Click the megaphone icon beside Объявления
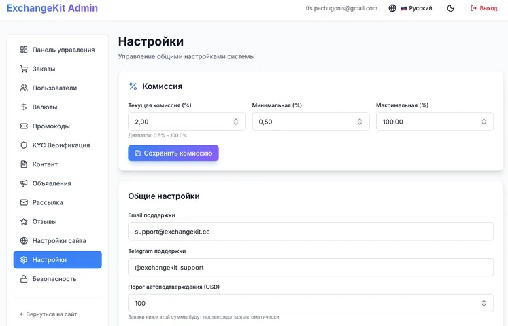 coord(24,183)
